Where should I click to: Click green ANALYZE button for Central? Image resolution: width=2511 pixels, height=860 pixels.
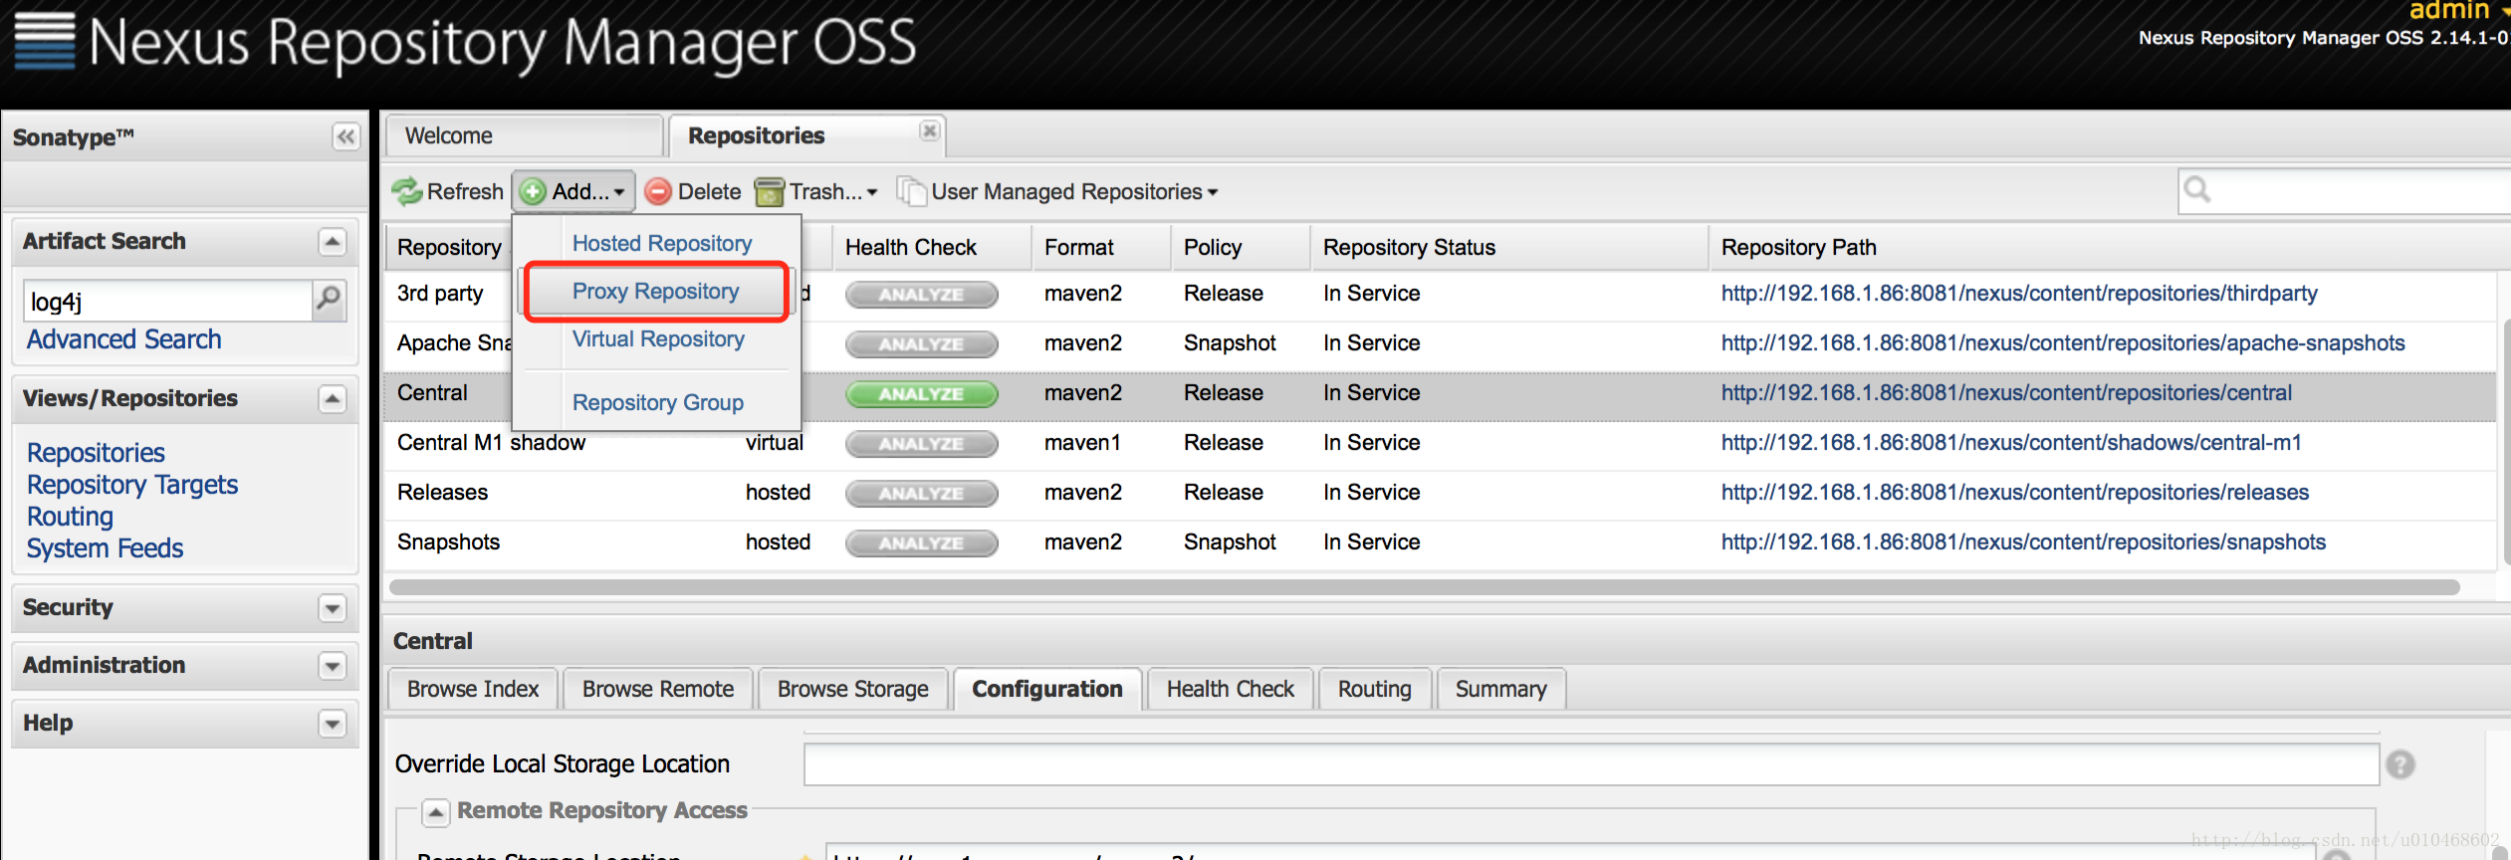point(921,394)
